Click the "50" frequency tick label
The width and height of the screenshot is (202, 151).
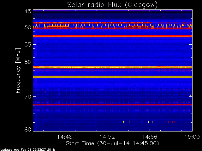(28, 27)
